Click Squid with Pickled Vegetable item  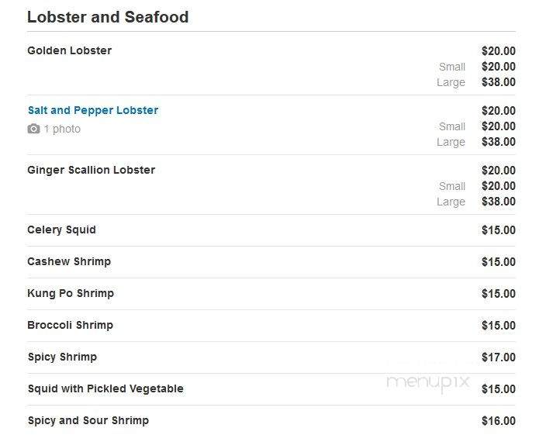pyautogui.click(x=105, y=388)
